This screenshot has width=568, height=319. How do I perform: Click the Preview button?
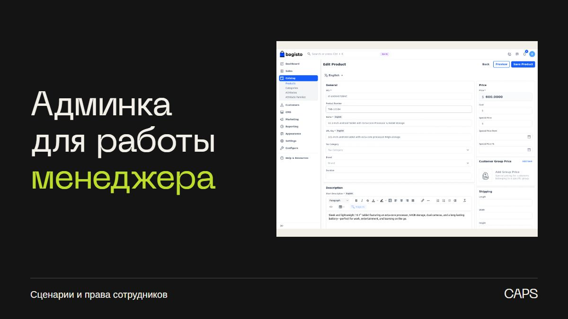coord(501,64)
